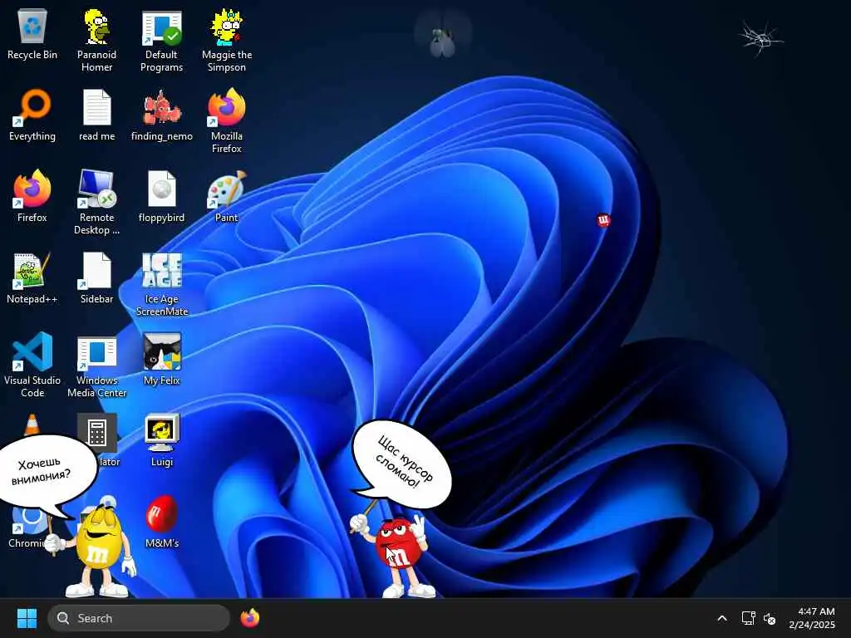Image resolution: width=851 pixels, height=638 pixels.
Task: Open the Windows Start menu
Action: (27, 618)
